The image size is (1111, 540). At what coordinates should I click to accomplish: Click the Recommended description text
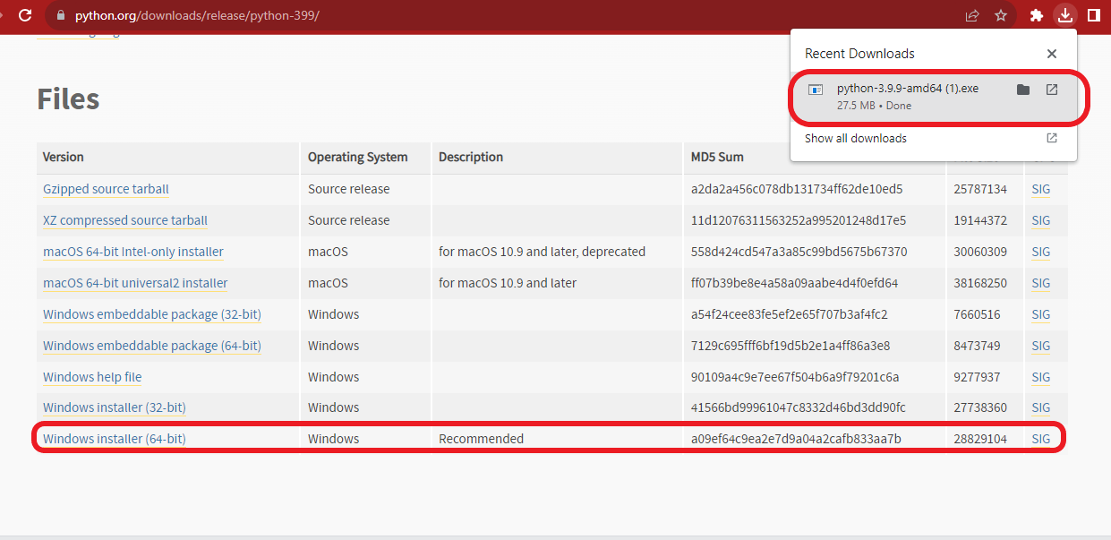(481, 439)
